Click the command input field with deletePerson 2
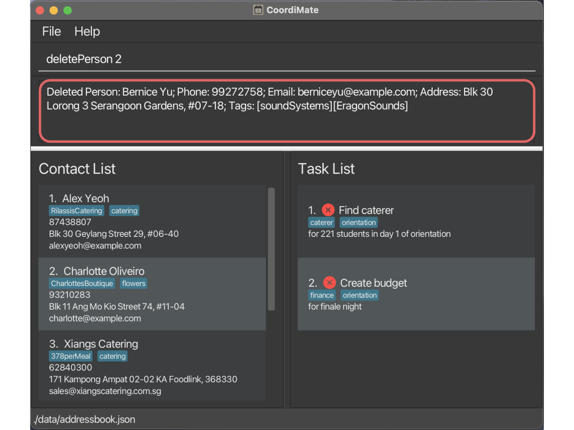 coord(286,59)
